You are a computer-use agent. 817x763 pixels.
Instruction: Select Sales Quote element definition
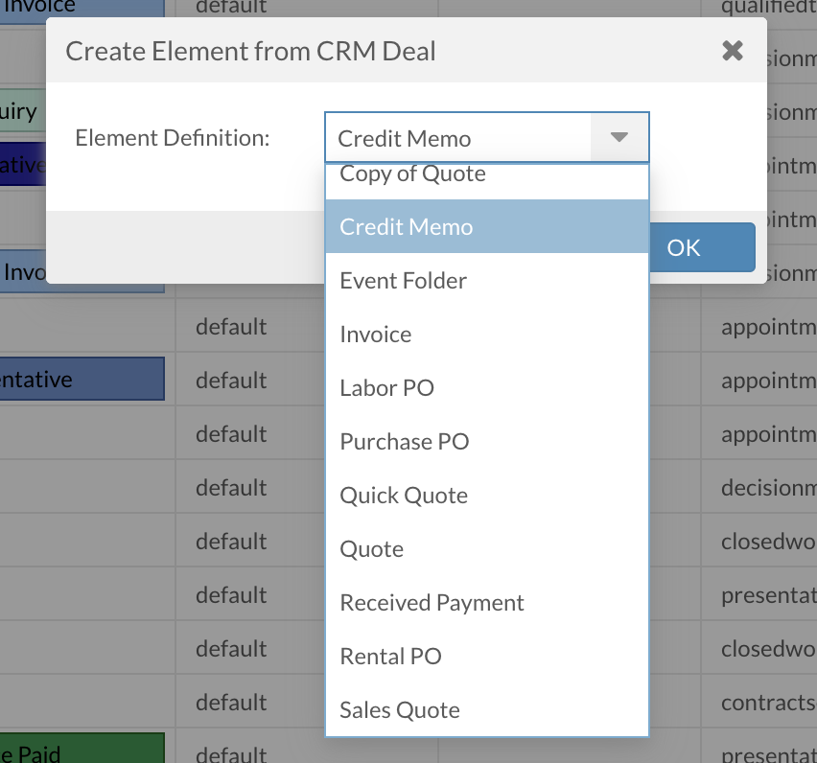point(400,710)
